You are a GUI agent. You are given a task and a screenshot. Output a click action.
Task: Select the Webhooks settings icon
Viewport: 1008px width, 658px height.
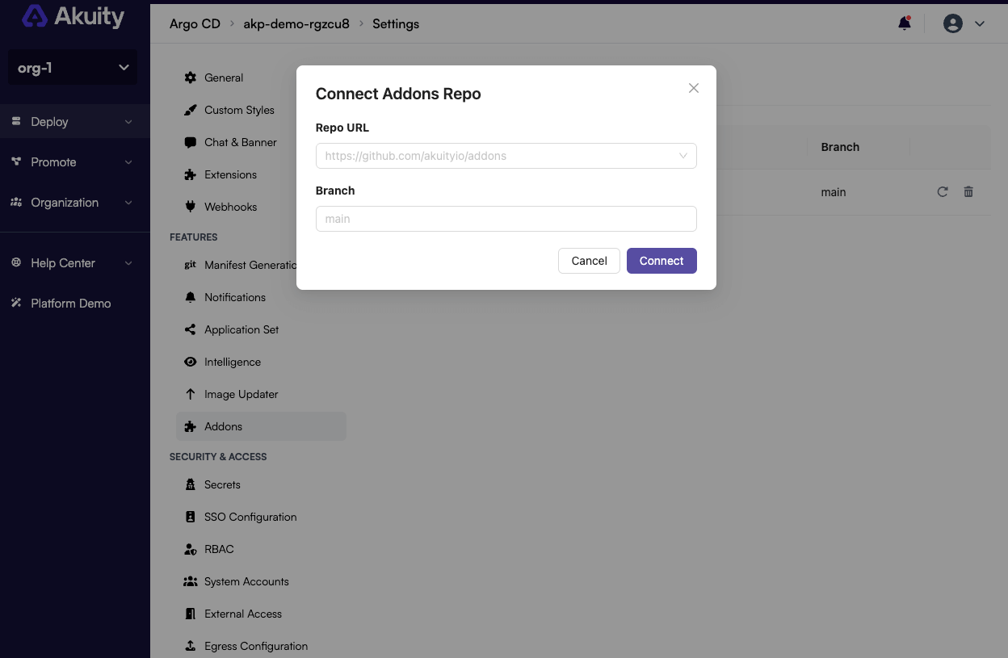[x=190, y=207]
